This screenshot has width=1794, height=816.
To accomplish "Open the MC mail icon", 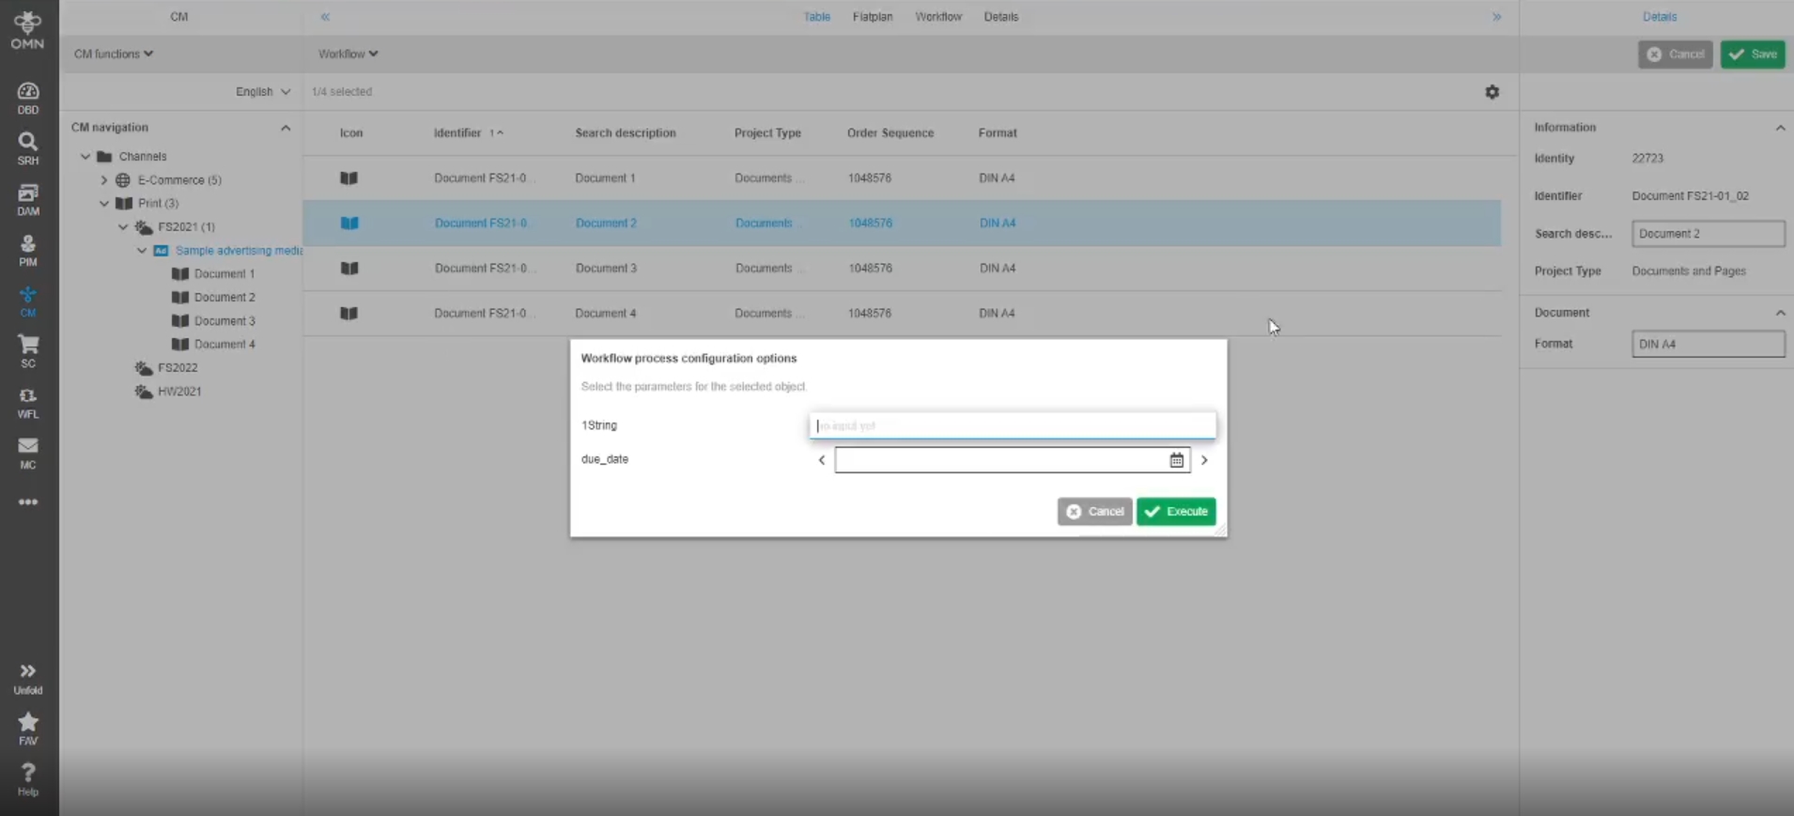I will [28, 453].
